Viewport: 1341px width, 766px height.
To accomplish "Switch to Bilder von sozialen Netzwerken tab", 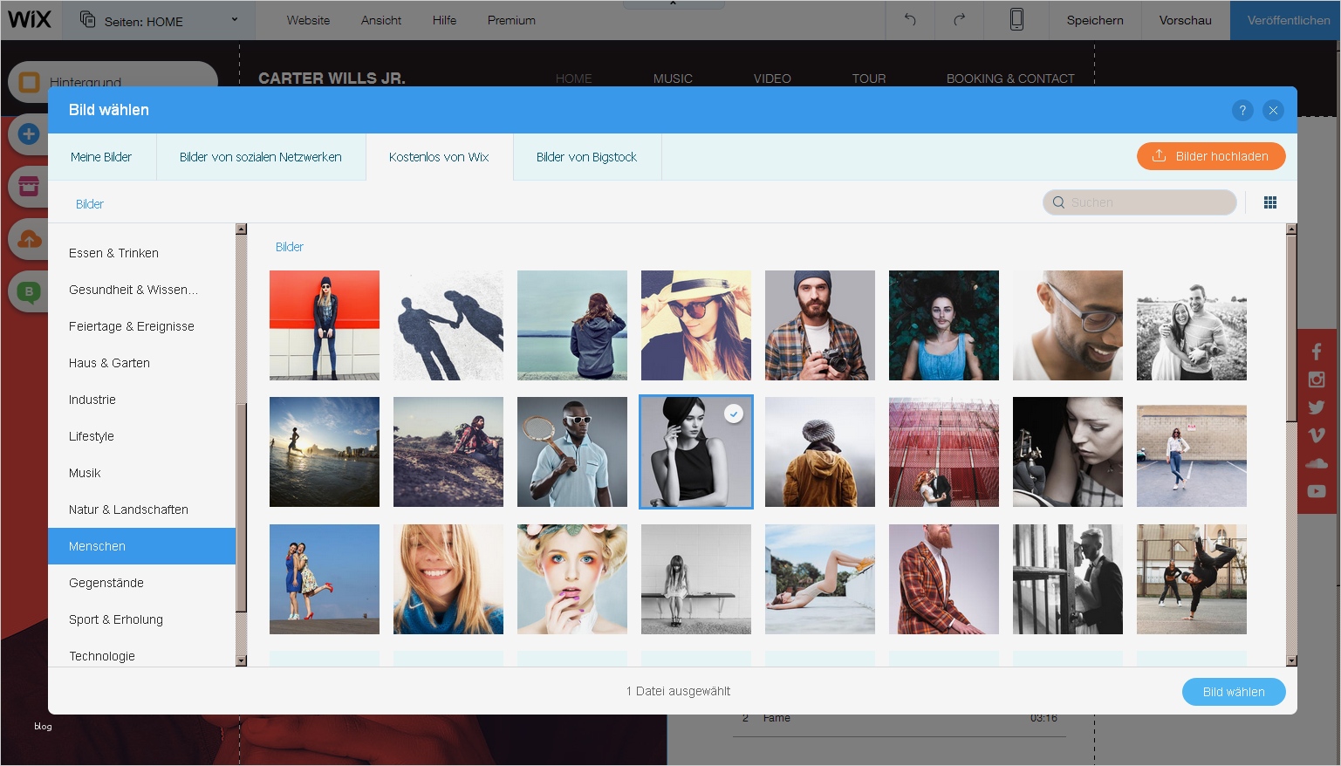I will [260, 157].
